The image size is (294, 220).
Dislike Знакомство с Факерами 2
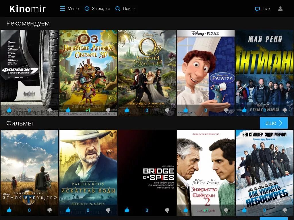click(226, 211)
